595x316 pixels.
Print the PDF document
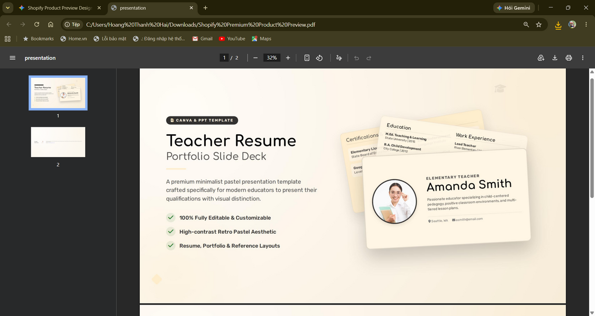[569, 58]
